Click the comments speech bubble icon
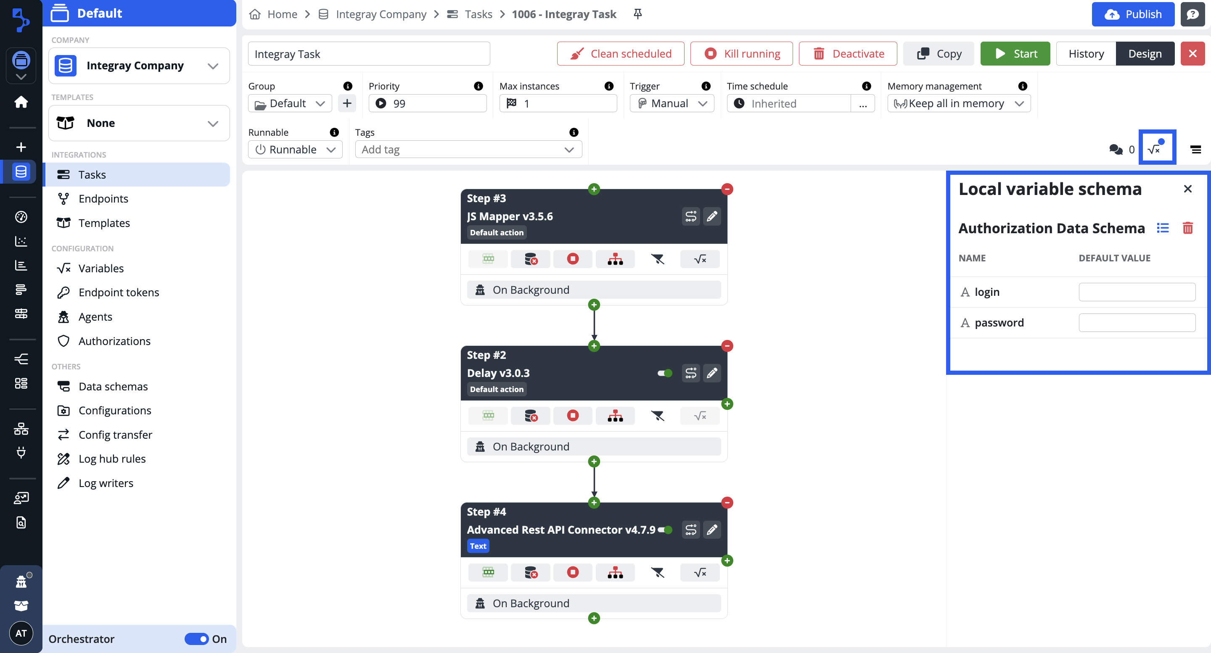The width and height of the screenshot is (1211, 653). 1116,150
